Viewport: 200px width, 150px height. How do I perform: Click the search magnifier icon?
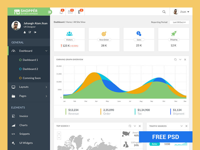pos(164,12)
